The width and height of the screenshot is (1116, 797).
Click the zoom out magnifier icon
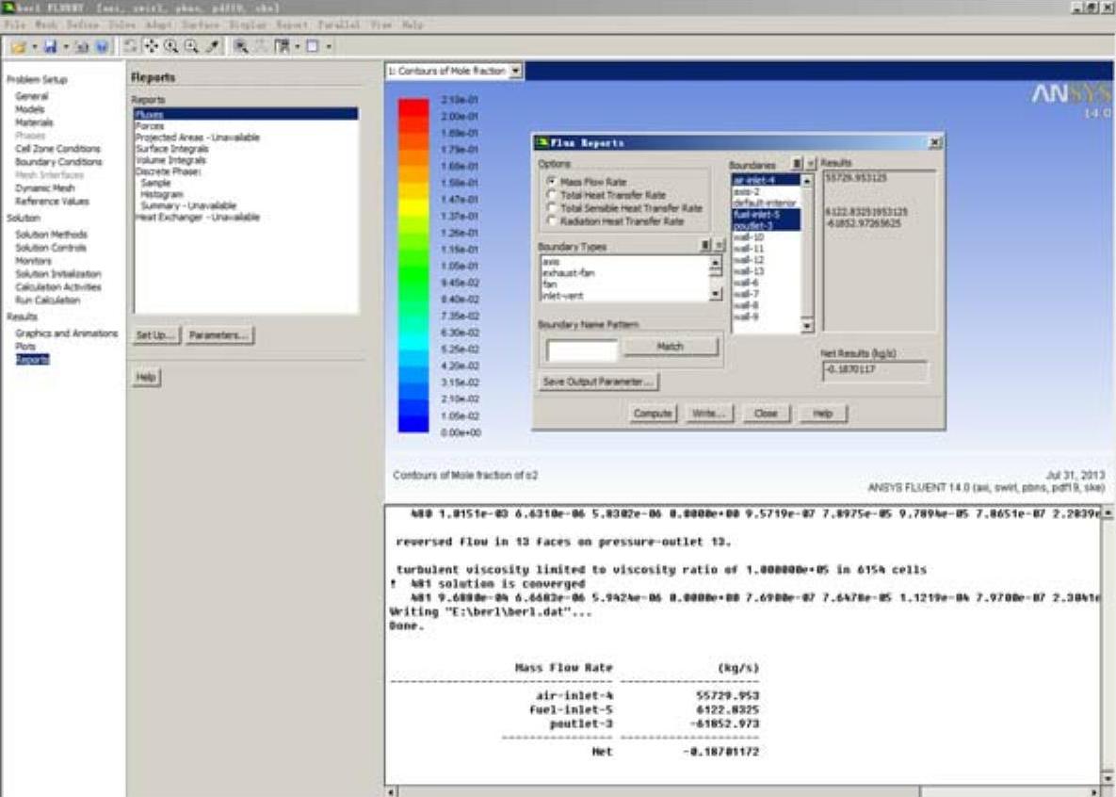pyautogui.click(x=191, y=45)
